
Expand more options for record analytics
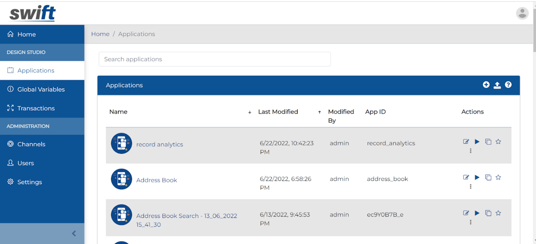pyautogui.click(x=470, y=151)
